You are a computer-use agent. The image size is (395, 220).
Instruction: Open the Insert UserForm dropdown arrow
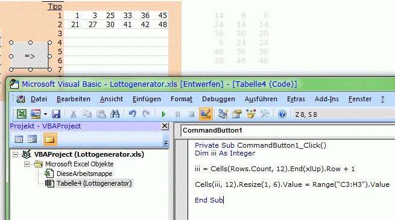click(x=45, y=115)
